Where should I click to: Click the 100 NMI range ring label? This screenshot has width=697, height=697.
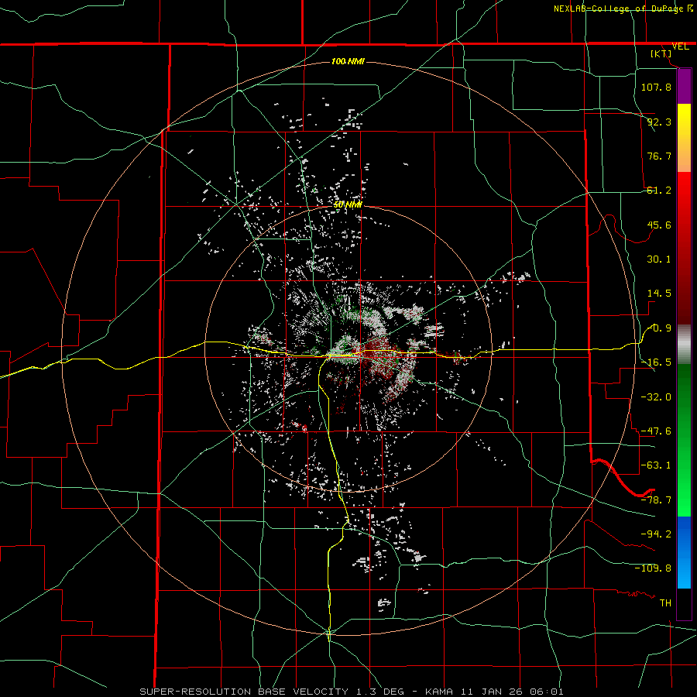click(x=348, y=61)
